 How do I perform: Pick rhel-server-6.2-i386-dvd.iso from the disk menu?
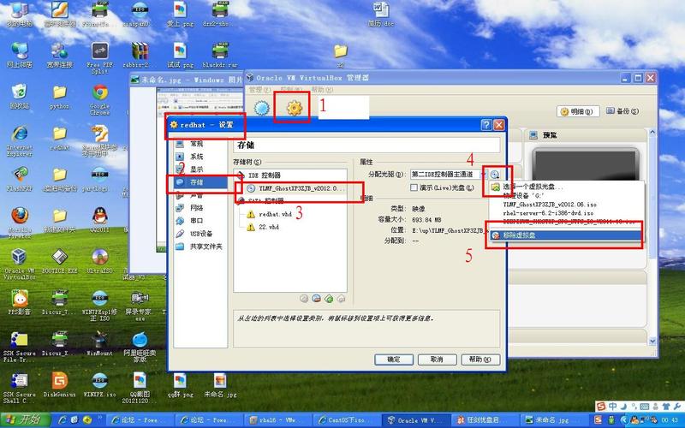pos(544,214)
